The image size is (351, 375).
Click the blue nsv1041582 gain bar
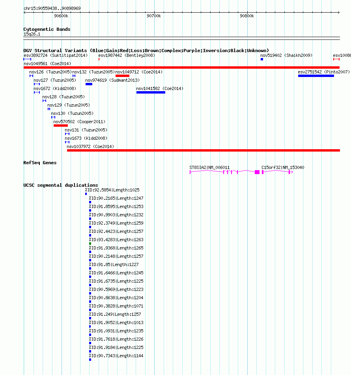click(151, 92)
